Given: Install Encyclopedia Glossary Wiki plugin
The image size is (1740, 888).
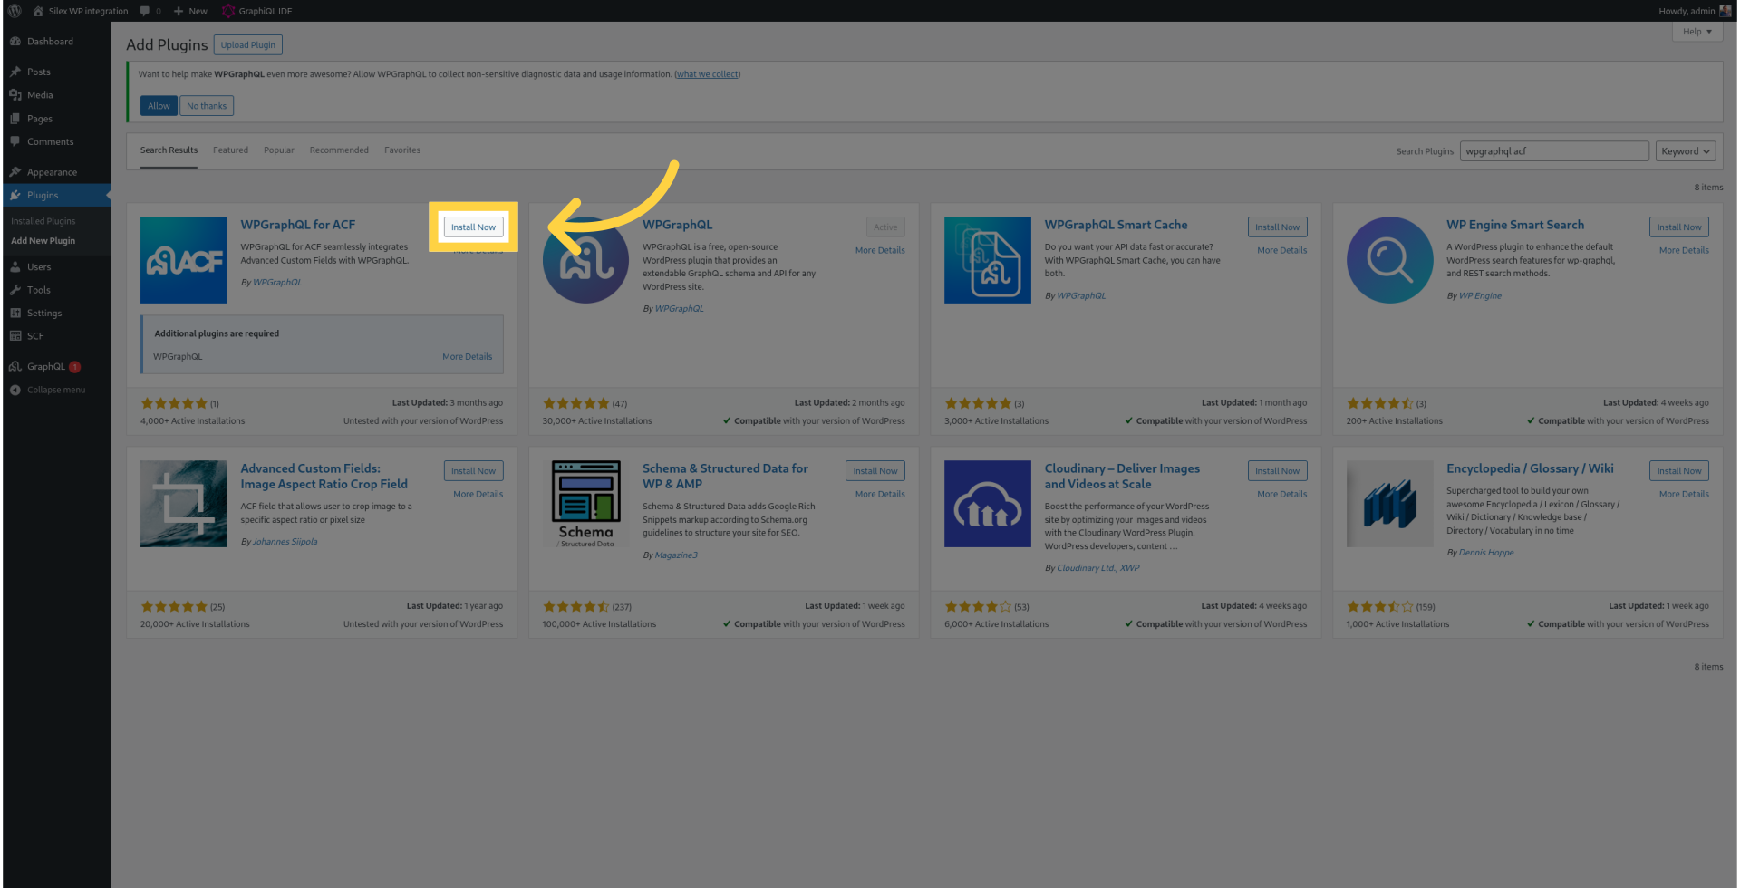Looking at the screenshot, I should (1679, 471).
